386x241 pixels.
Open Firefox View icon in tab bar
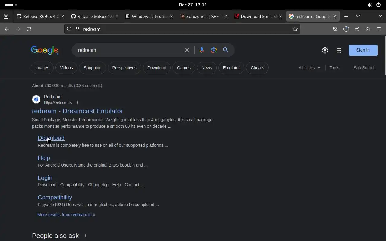coord(6,17)
